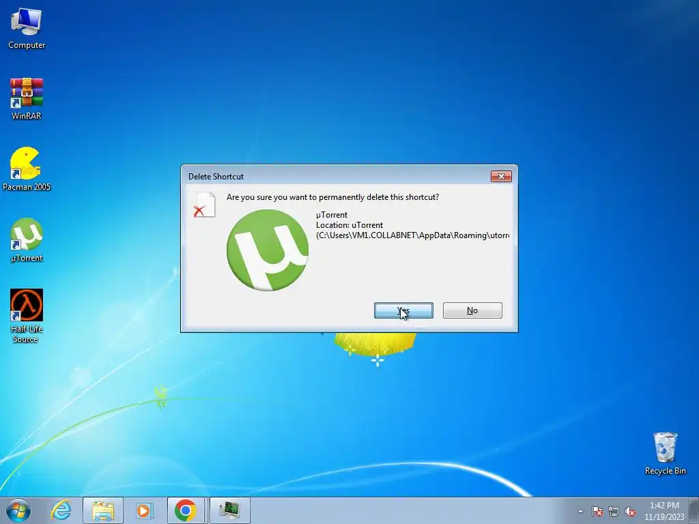Select the WinRAR desktop shortcut
The image size is (699, 524).
click(x=27, y=99)
